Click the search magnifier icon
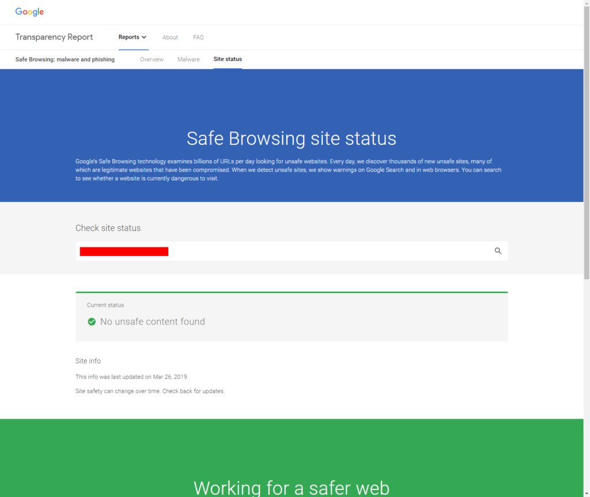Screen dimensions: 590x497 [x=498, y=251]
